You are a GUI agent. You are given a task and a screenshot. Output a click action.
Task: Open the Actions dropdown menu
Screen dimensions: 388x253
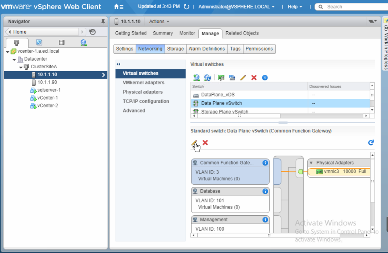pos(159,22)
